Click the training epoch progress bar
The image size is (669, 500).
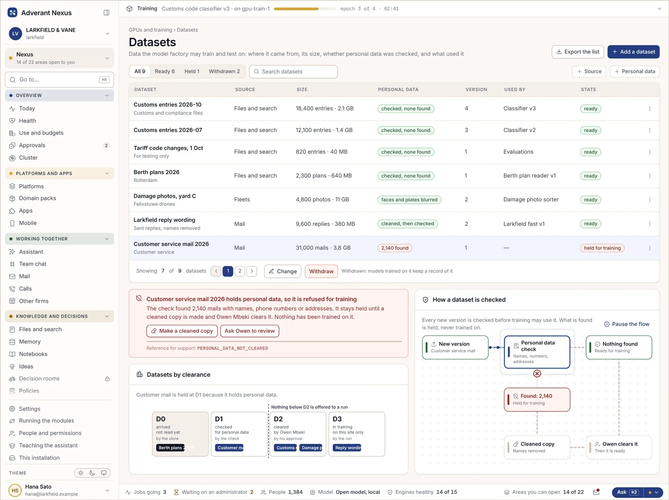tap(305, 9)
